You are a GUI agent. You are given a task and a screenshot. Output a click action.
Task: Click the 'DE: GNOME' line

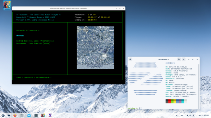click(169, 81)
